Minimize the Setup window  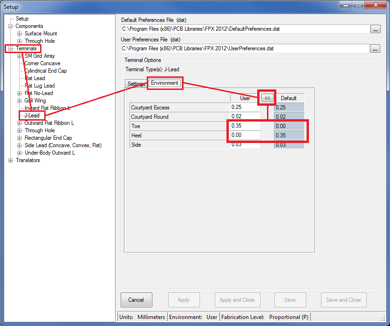click(345, 5)
